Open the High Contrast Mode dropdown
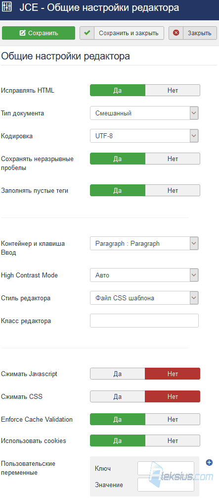The width and height of the screenshot is (219, 498). [144, 276]
